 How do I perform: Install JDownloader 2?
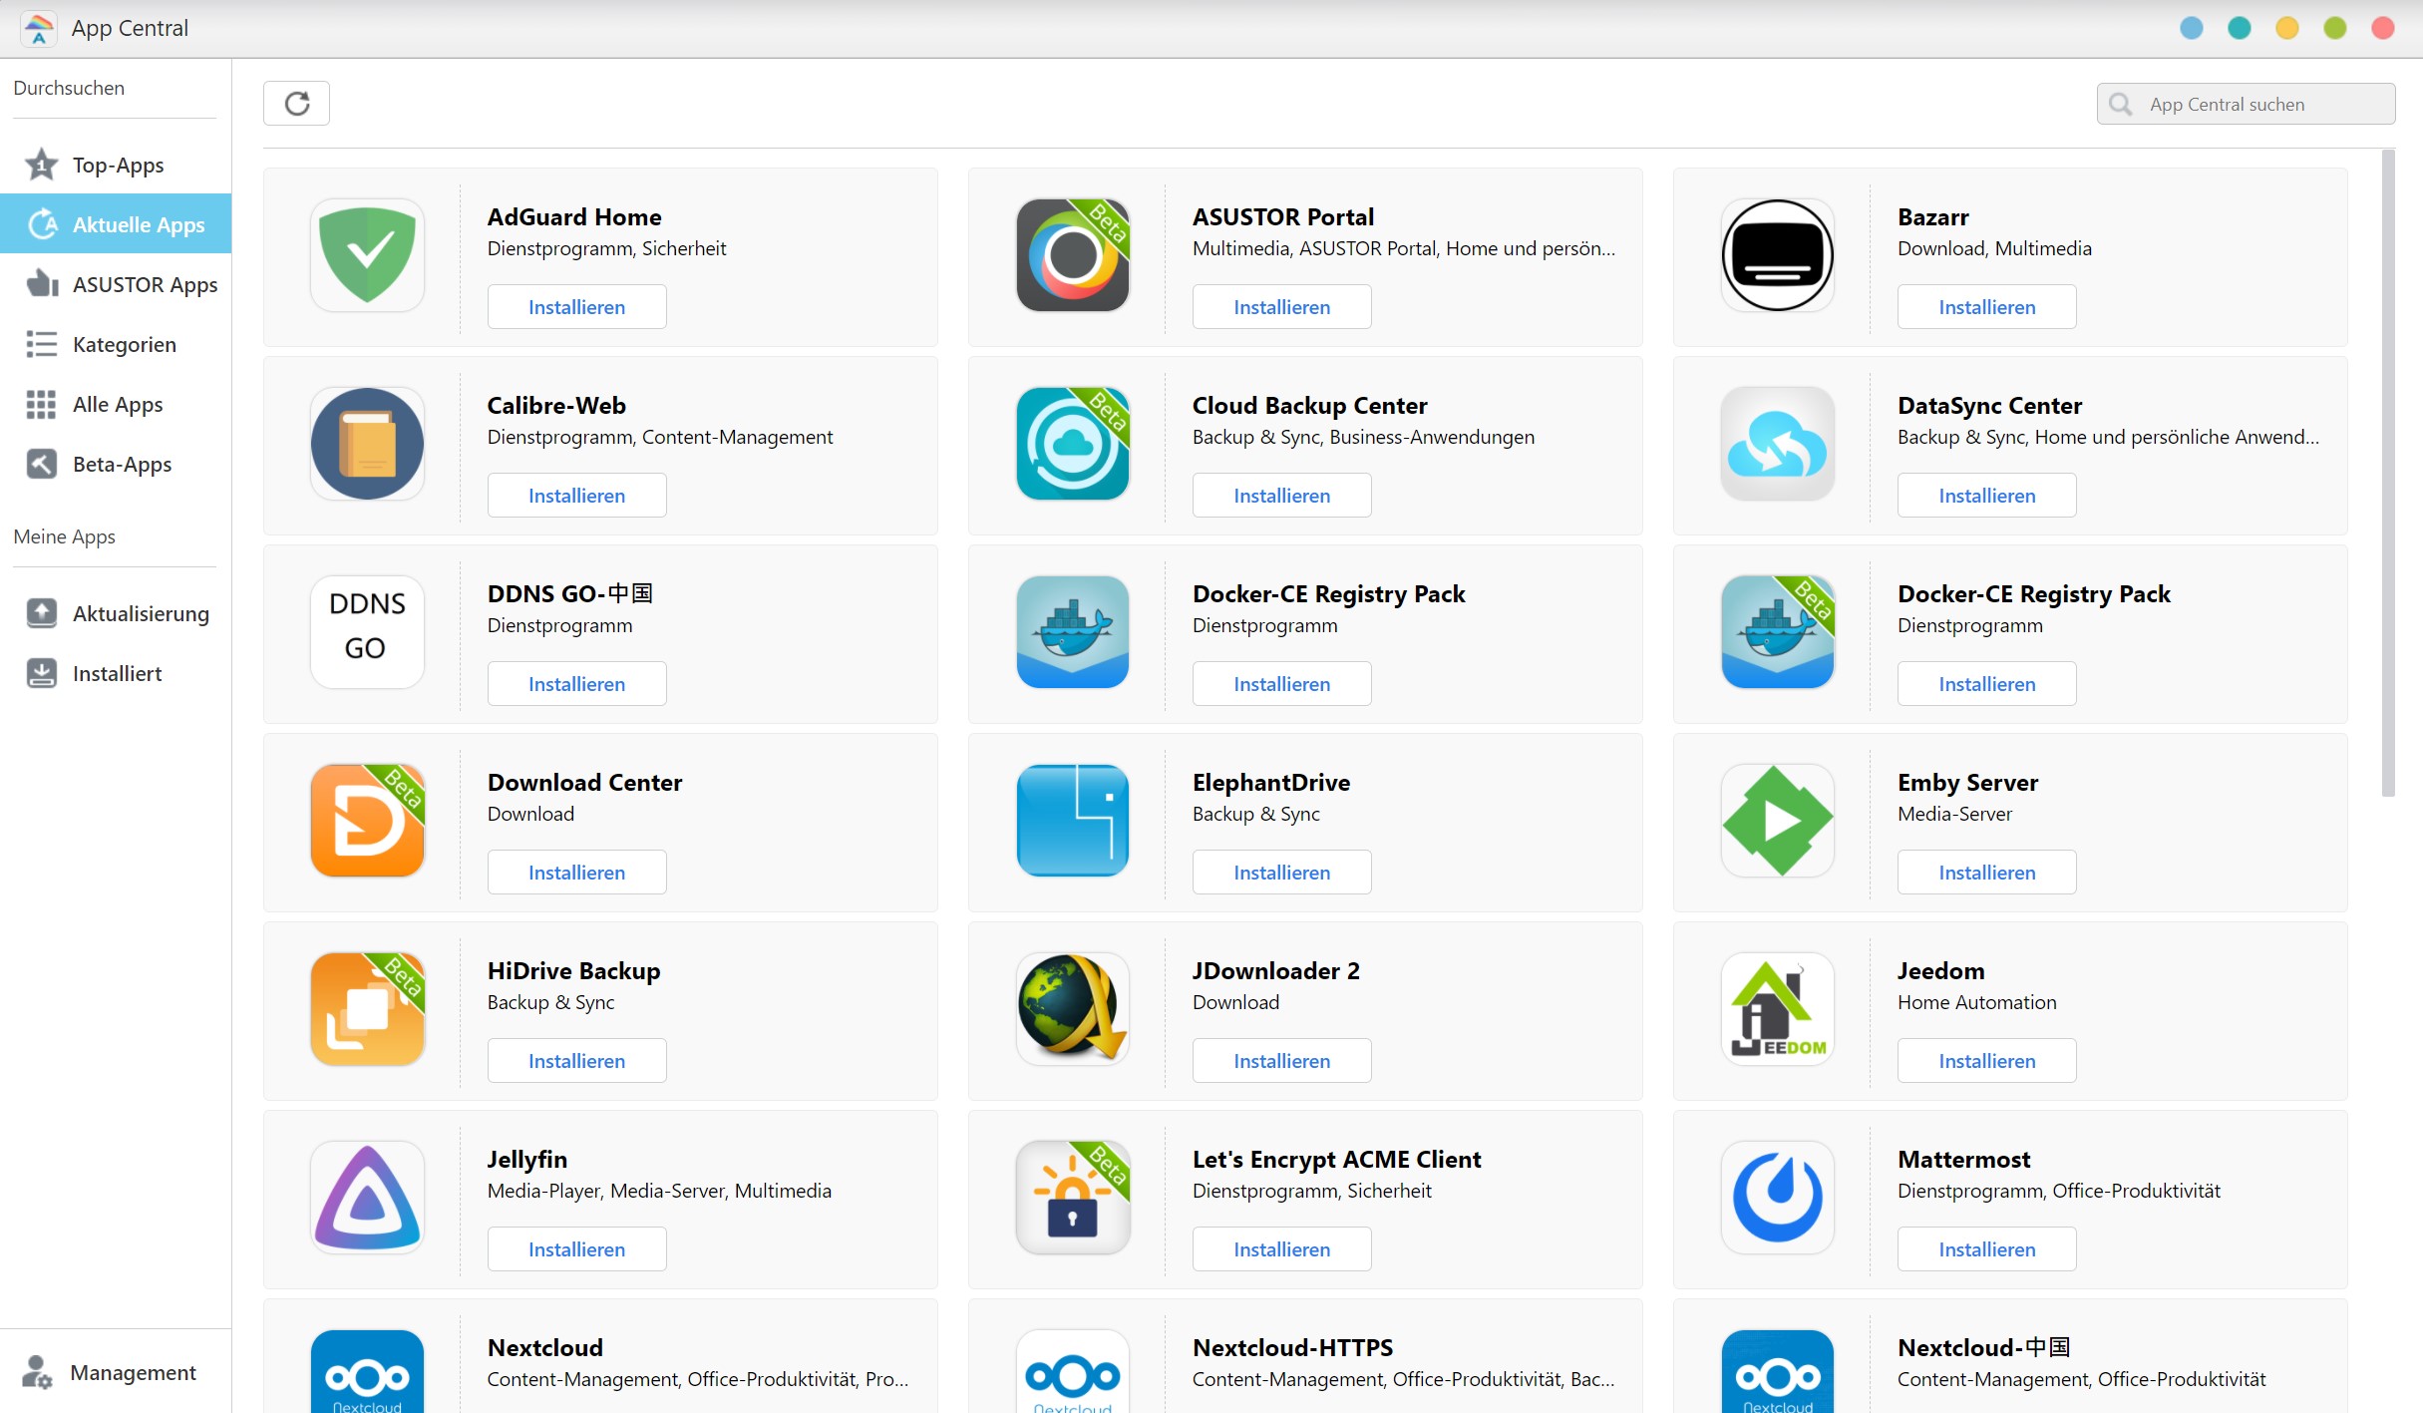[x=1281, y=1061]
